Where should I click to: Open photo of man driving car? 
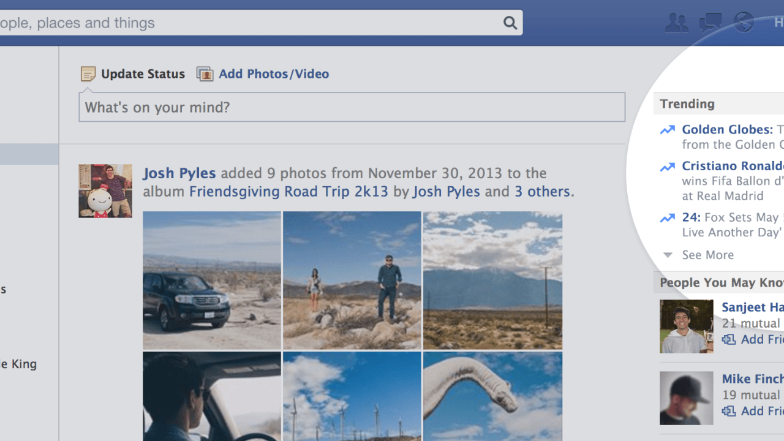[212, 396]
